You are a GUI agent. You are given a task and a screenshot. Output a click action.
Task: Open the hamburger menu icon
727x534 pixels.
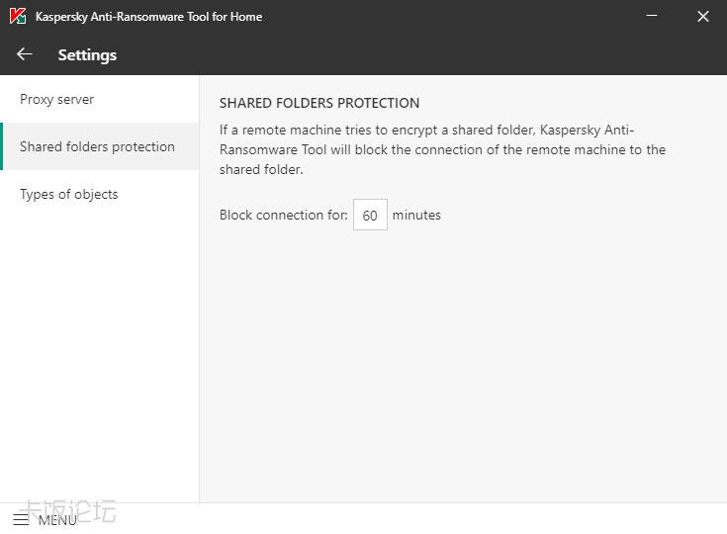click(x=21, y=519)
